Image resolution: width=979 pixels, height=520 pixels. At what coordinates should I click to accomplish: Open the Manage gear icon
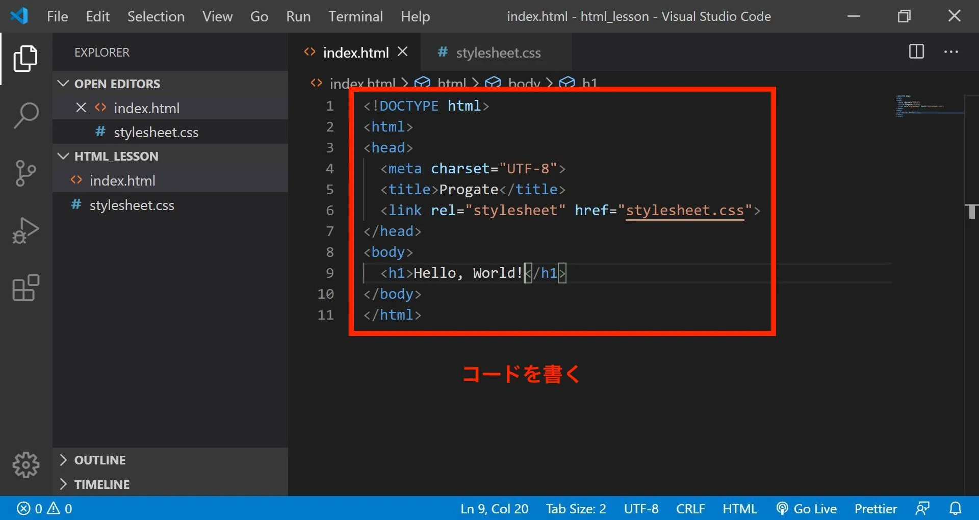(25, 464)
